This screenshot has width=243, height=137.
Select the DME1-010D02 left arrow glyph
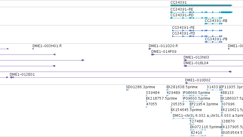[186, 83]
